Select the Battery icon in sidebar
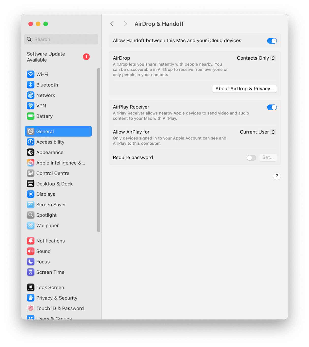Screen dimensions: 309x347 [x=30, y=116]
